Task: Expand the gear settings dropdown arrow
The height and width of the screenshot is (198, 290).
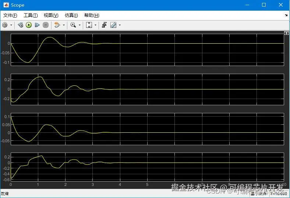Action: click(x=11, y=25)
